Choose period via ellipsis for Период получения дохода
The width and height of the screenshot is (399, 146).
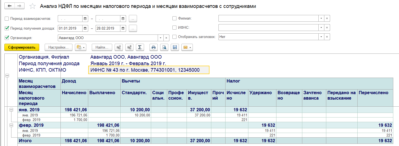[x=133, y=28]
